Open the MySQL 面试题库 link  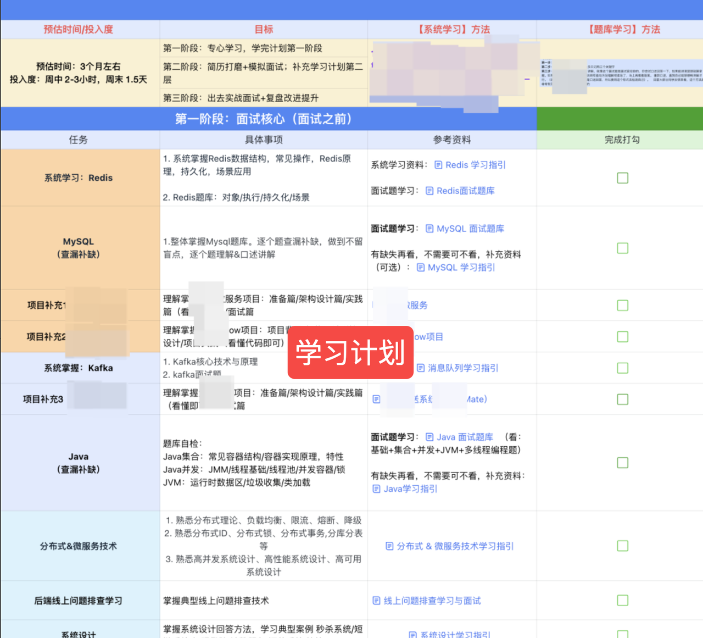[x=465, y=229]
